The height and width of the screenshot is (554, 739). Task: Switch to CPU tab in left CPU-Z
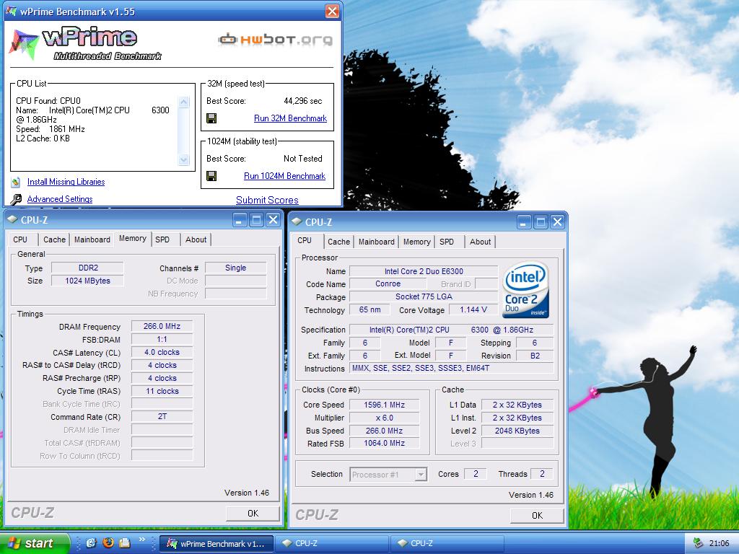coord(20,239)
